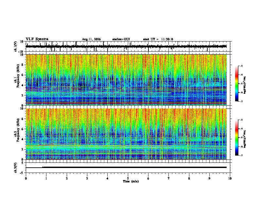
Task: Click the "ch.3(V)" axis label
Action: pos(16,168)
